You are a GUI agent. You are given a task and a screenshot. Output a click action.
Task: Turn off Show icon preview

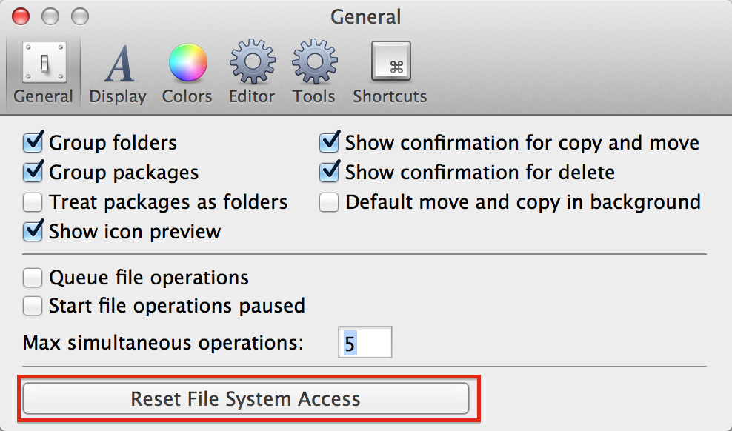pos(33,232)
